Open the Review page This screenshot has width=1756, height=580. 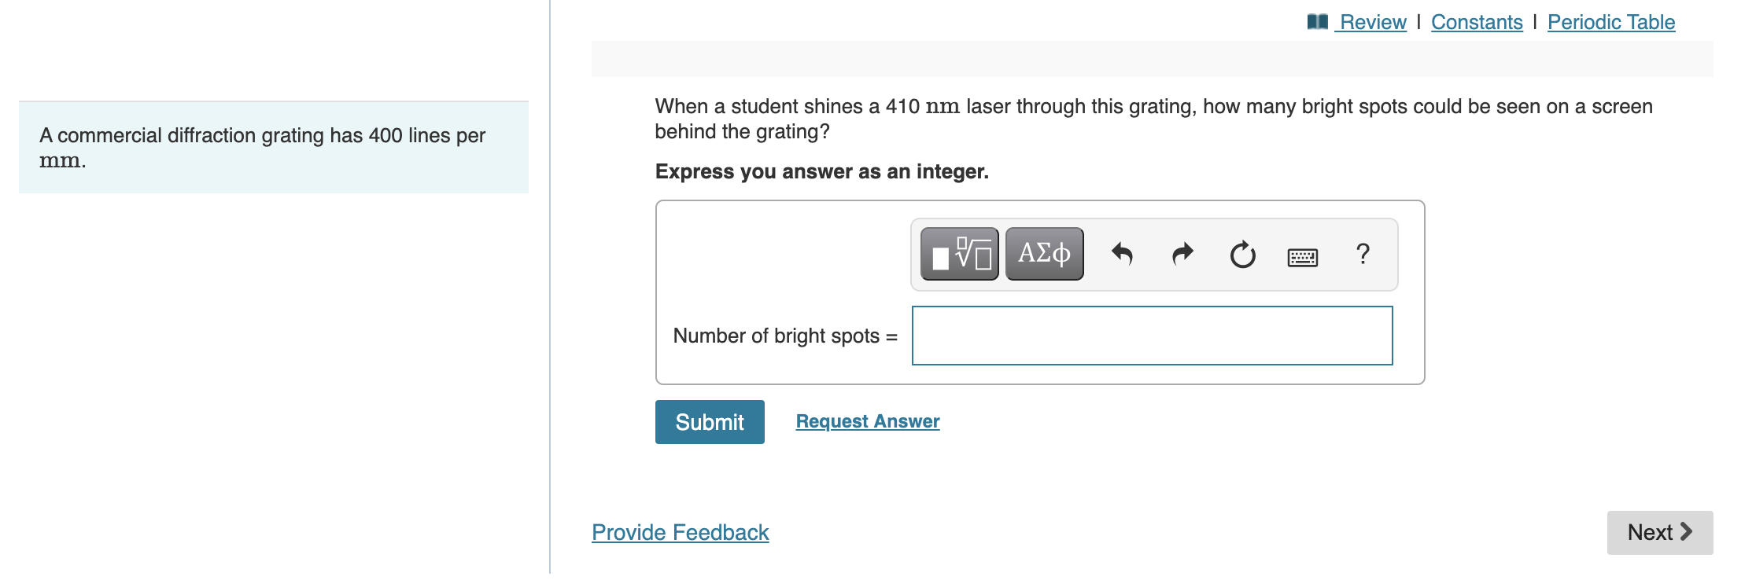click(x=1372, y=21)
